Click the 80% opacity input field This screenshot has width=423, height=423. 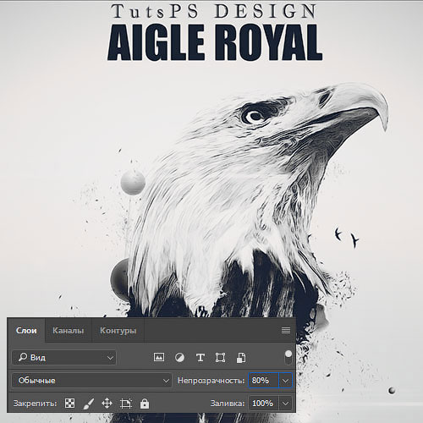(263, 381)
